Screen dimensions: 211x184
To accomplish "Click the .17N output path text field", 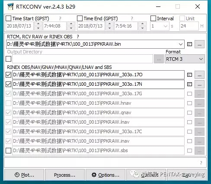I will (x=98, y=84).
